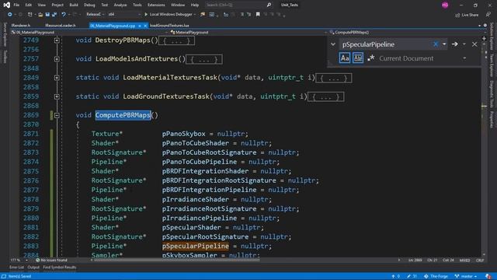Open the Current Document scope dropdown
Screen dimensions: 497x280
click(x=464, y=58)
